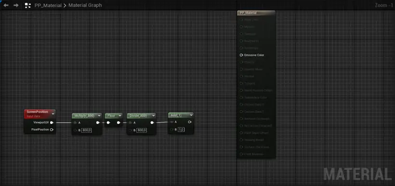Click the Floor node input pin
The image size is (395, 186).
[x=108, y=123]
